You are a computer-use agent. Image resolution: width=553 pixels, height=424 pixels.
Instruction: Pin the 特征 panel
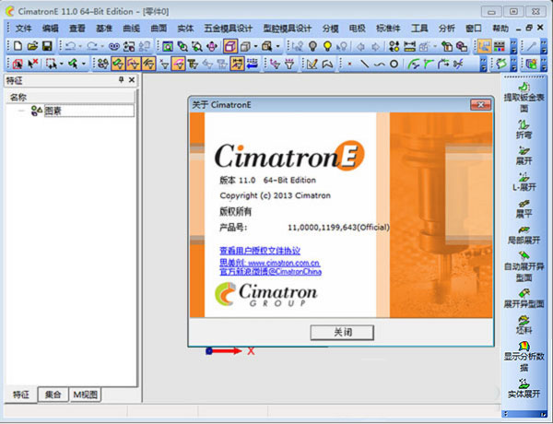coord(121,79)
